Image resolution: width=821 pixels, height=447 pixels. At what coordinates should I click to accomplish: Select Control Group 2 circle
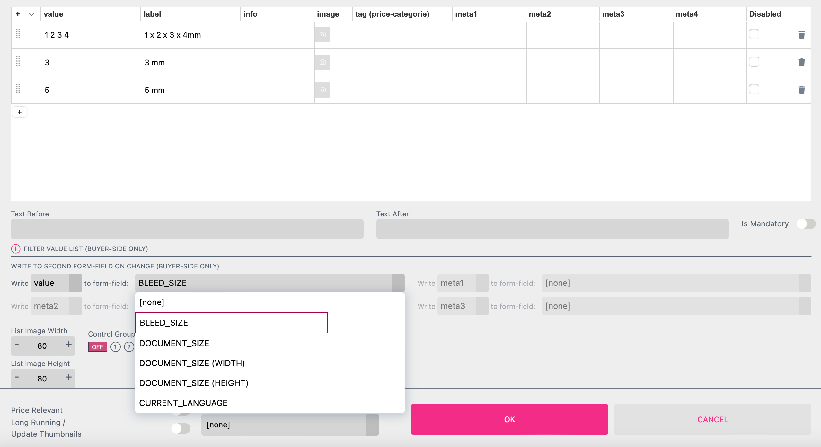pos(129,347)
